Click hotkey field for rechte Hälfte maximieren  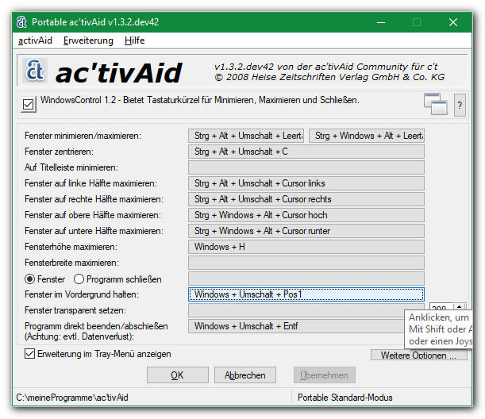click(x=306, y=199)
